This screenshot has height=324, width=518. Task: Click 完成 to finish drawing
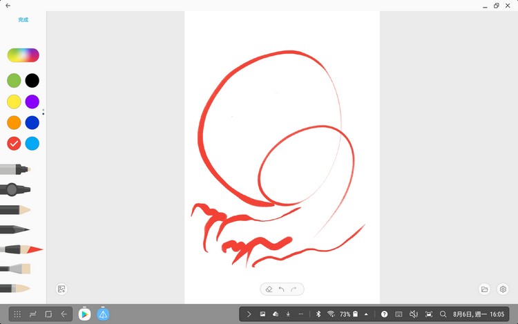23,20
